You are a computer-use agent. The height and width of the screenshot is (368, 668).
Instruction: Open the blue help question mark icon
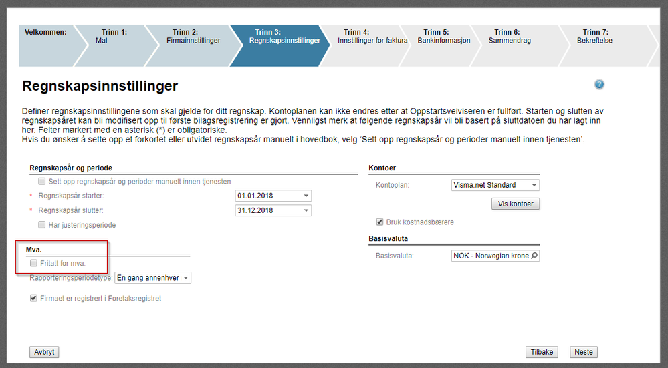(599, 84)
